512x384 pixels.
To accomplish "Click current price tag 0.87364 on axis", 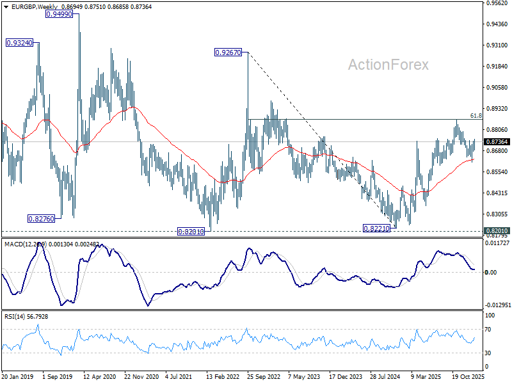I will (x=497, y=141).
